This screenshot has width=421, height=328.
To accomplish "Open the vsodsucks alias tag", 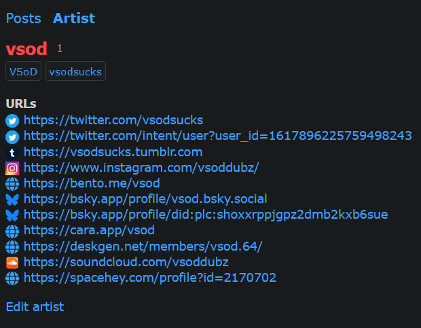I will (75, 71).
